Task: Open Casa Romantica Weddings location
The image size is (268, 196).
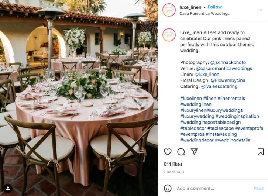Action: pyautogui.click(x=204, y=14)
